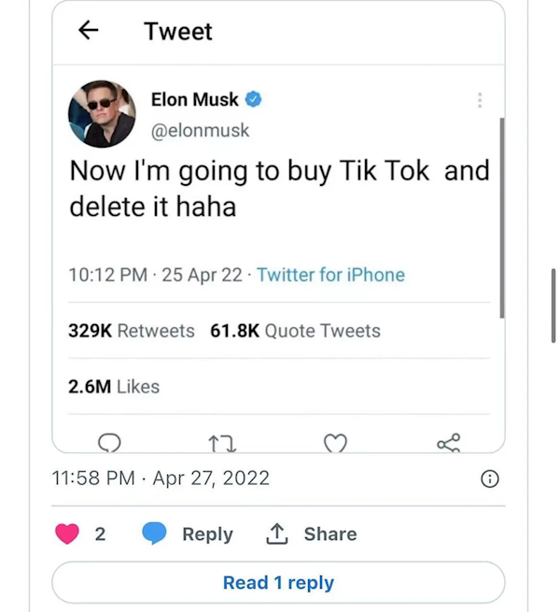Tap the share network icon

point(448,443)
